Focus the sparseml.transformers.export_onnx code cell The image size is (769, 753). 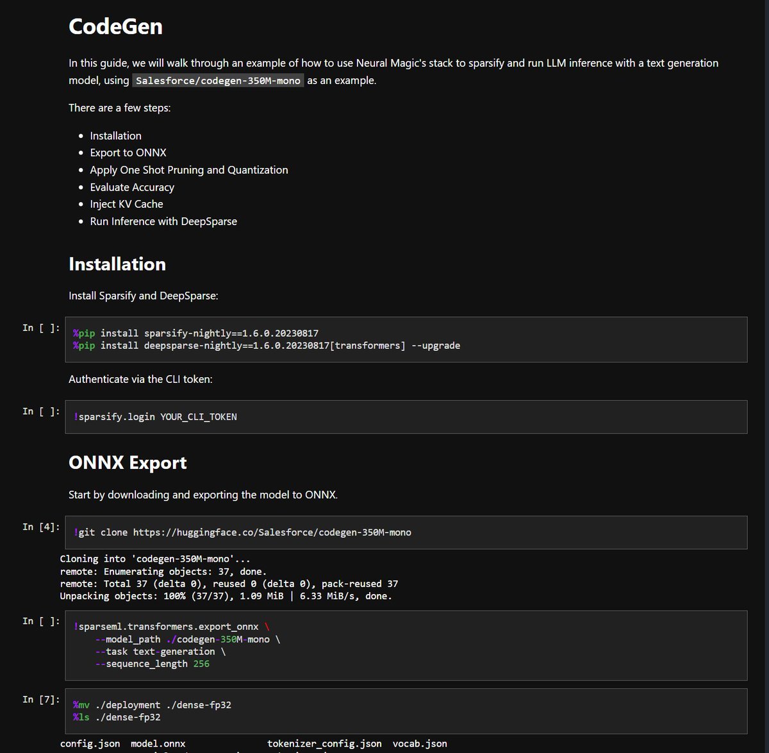click(406, 645)
